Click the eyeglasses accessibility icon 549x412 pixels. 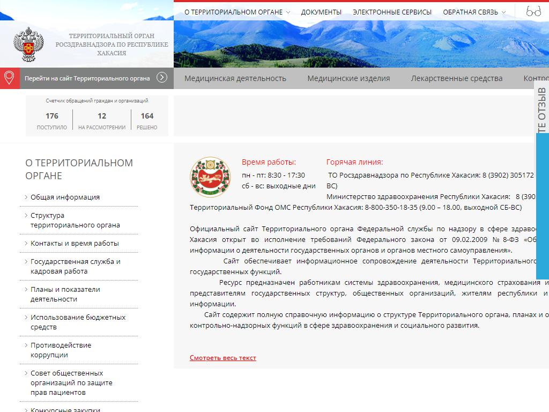pyautogui.click(x=533, y=12)
